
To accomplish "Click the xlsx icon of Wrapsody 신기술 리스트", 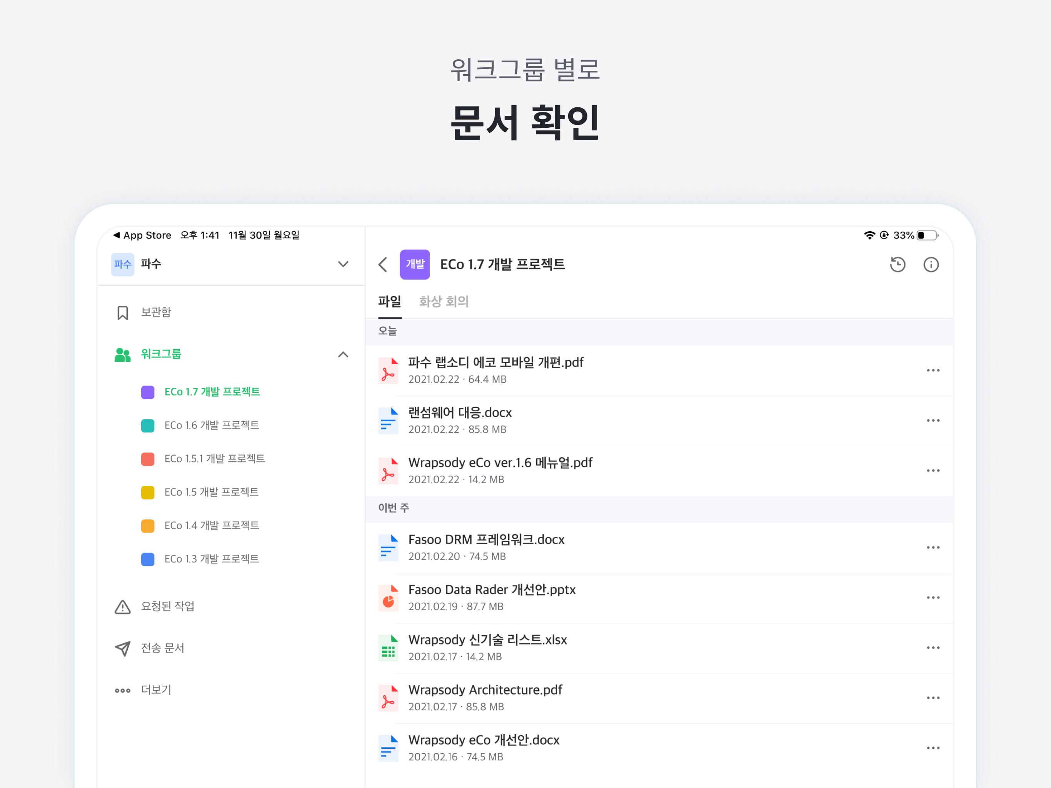I will [388, 648].
